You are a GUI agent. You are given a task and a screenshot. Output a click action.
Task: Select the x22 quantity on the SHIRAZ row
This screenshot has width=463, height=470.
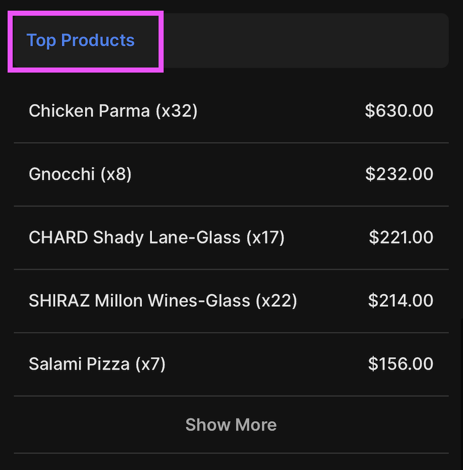(277, 301)
